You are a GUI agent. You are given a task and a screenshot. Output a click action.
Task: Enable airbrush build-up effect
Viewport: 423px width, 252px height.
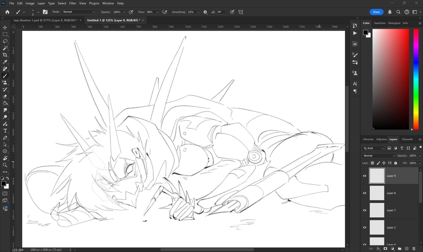point(165,12)
